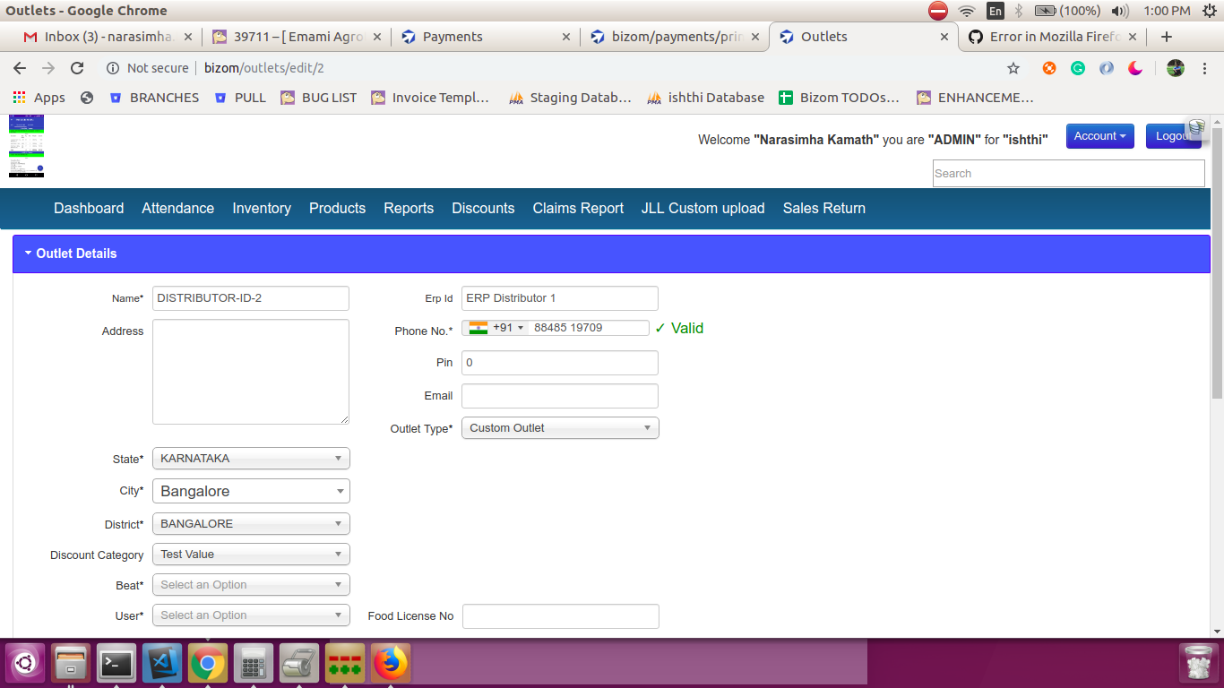Click the database icon near Logout
1224x688 pixels.
pyautogui.click(x=1195, y=128)
